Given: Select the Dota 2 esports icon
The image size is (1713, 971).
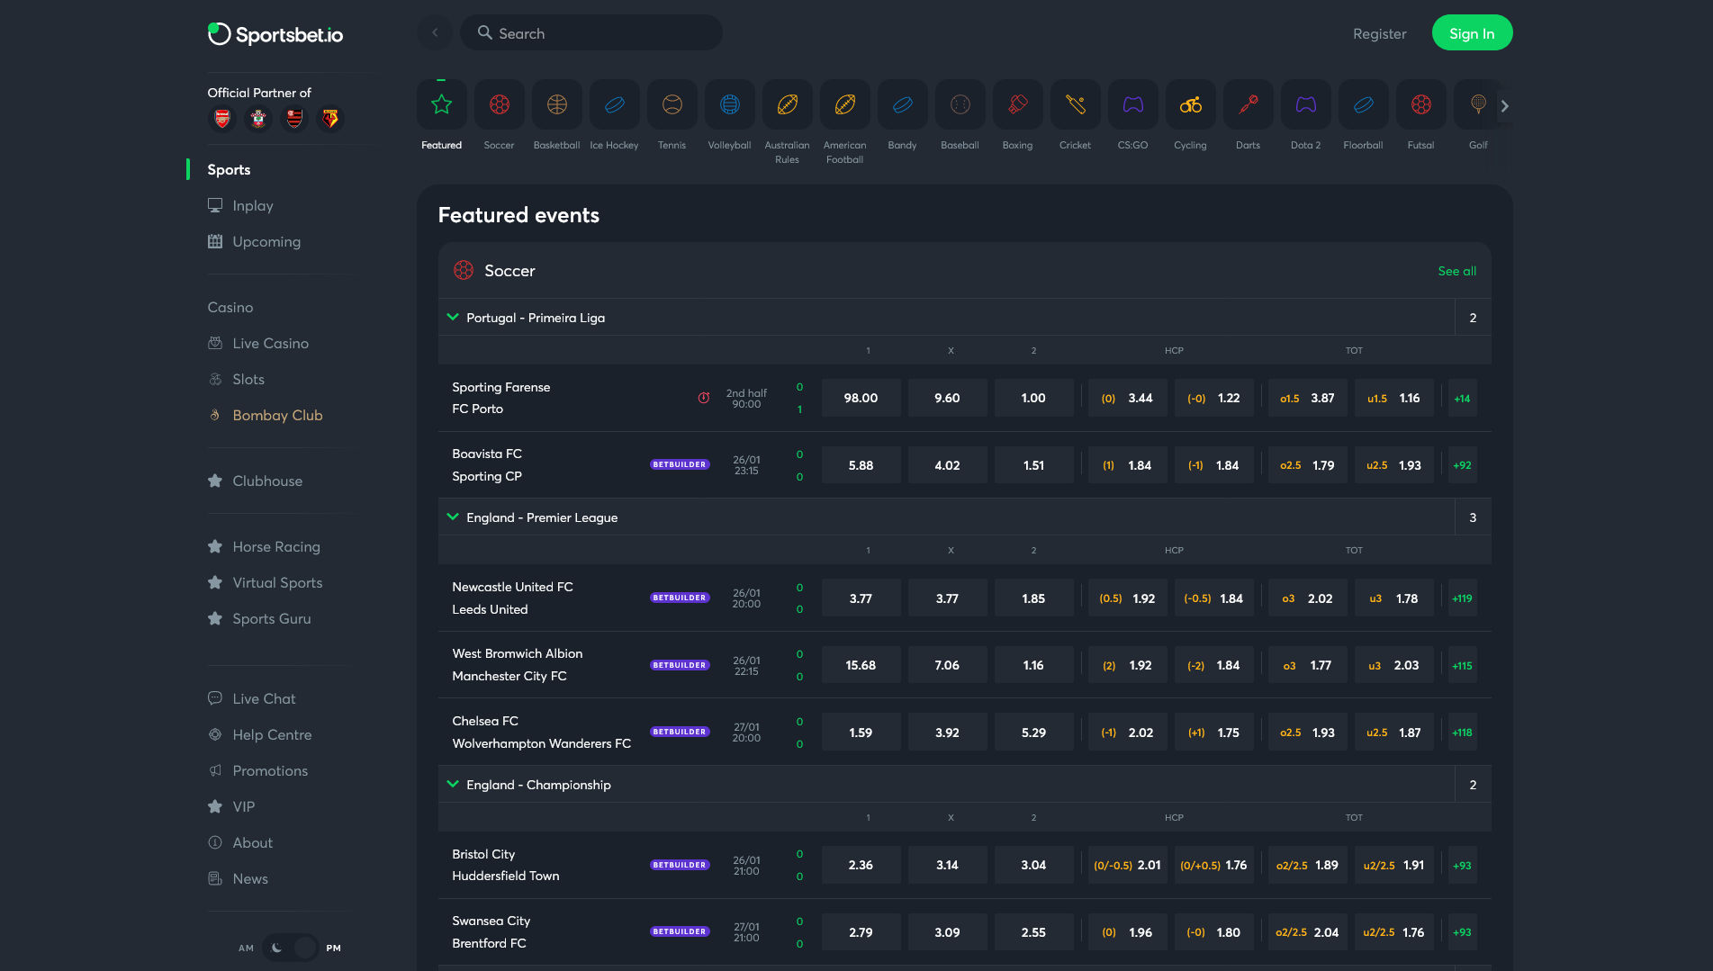Looking at the screenshot, I should (1305, 105).
